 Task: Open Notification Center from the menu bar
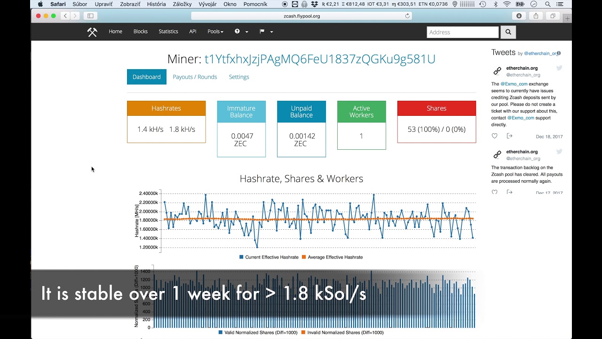(x=560, y=4)
